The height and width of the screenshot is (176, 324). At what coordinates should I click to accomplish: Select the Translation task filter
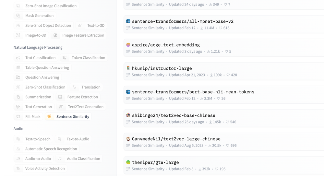pos(87,87)
